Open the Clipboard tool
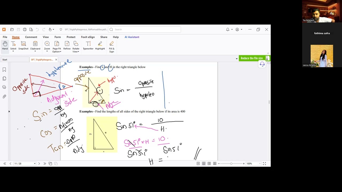 pos(35,44)
